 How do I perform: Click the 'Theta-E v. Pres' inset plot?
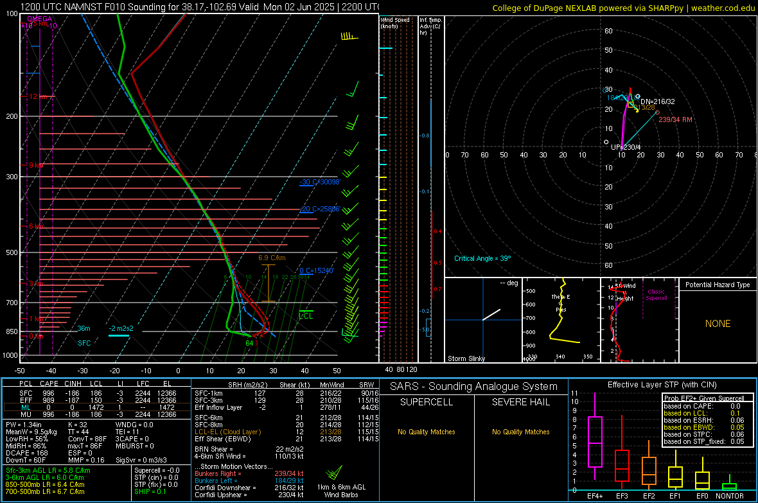pos(561,320)
